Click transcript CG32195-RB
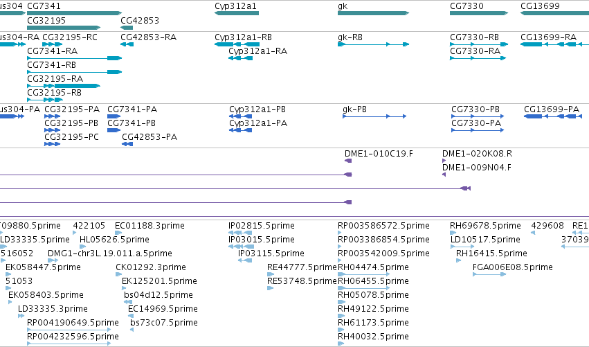Viewport: 589px width, 347px height. (x=45, y=100)
